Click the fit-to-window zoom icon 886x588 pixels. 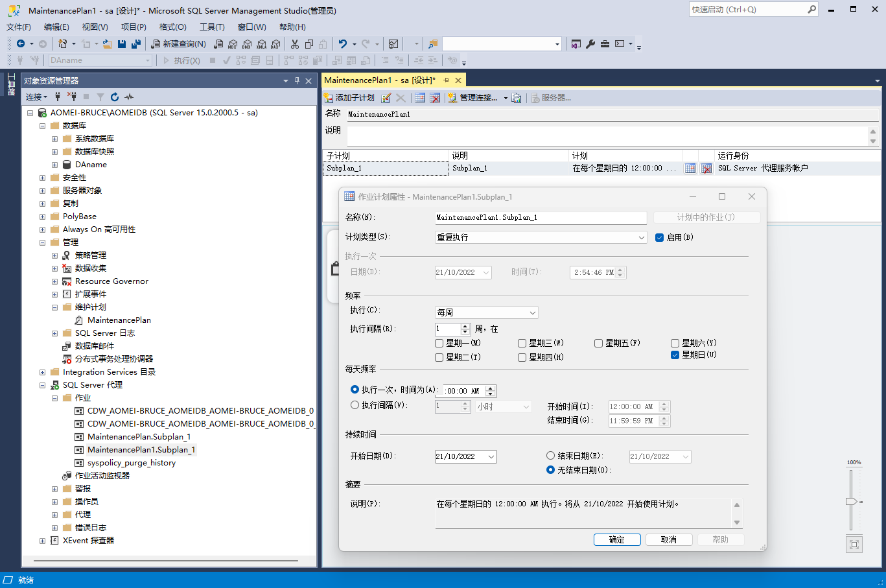coord(854,545)
